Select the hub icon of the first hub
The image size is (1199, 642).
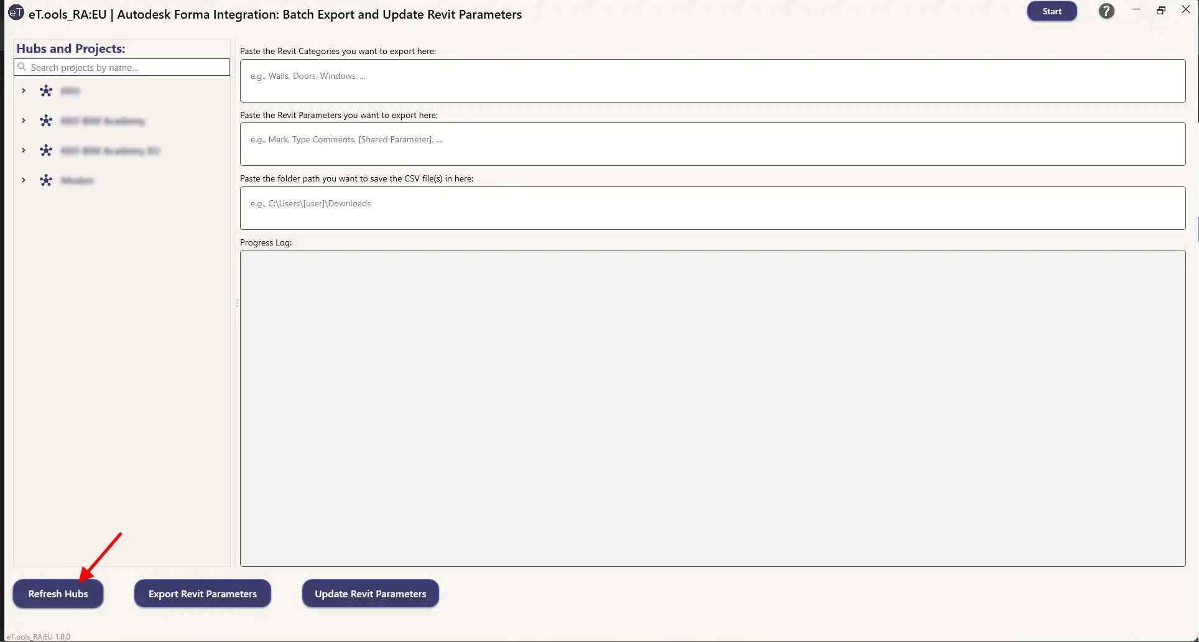[46, 91]
